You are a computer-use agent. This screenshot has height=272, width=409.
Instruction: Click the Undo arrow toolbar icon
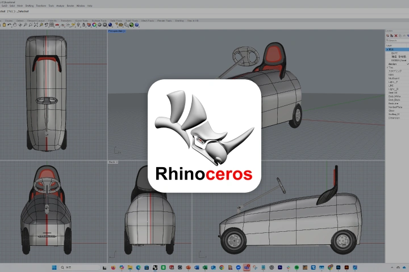(x=10, y=25)
